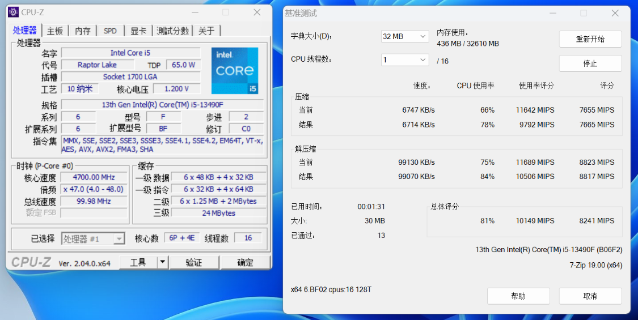Select the 处理器 tab in CPU-Z

coord(25,30)
